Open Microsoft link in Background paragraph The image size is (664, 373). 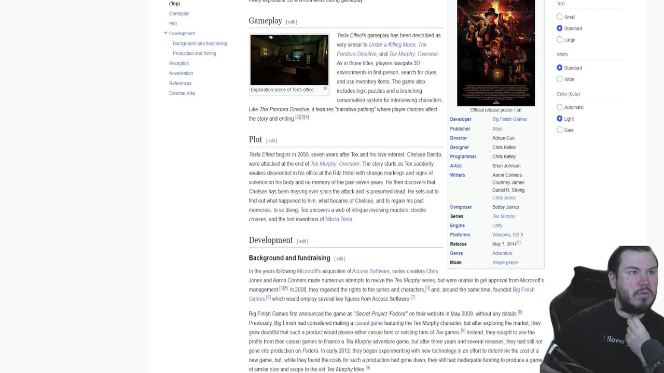[x=307, y=271]
